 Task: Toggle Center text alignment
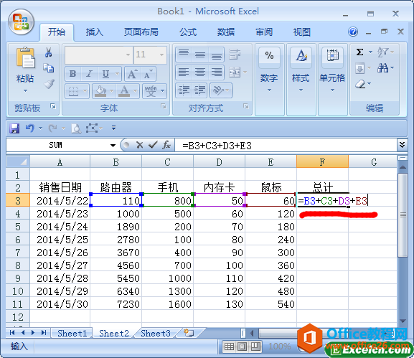[x=200, y=72]
